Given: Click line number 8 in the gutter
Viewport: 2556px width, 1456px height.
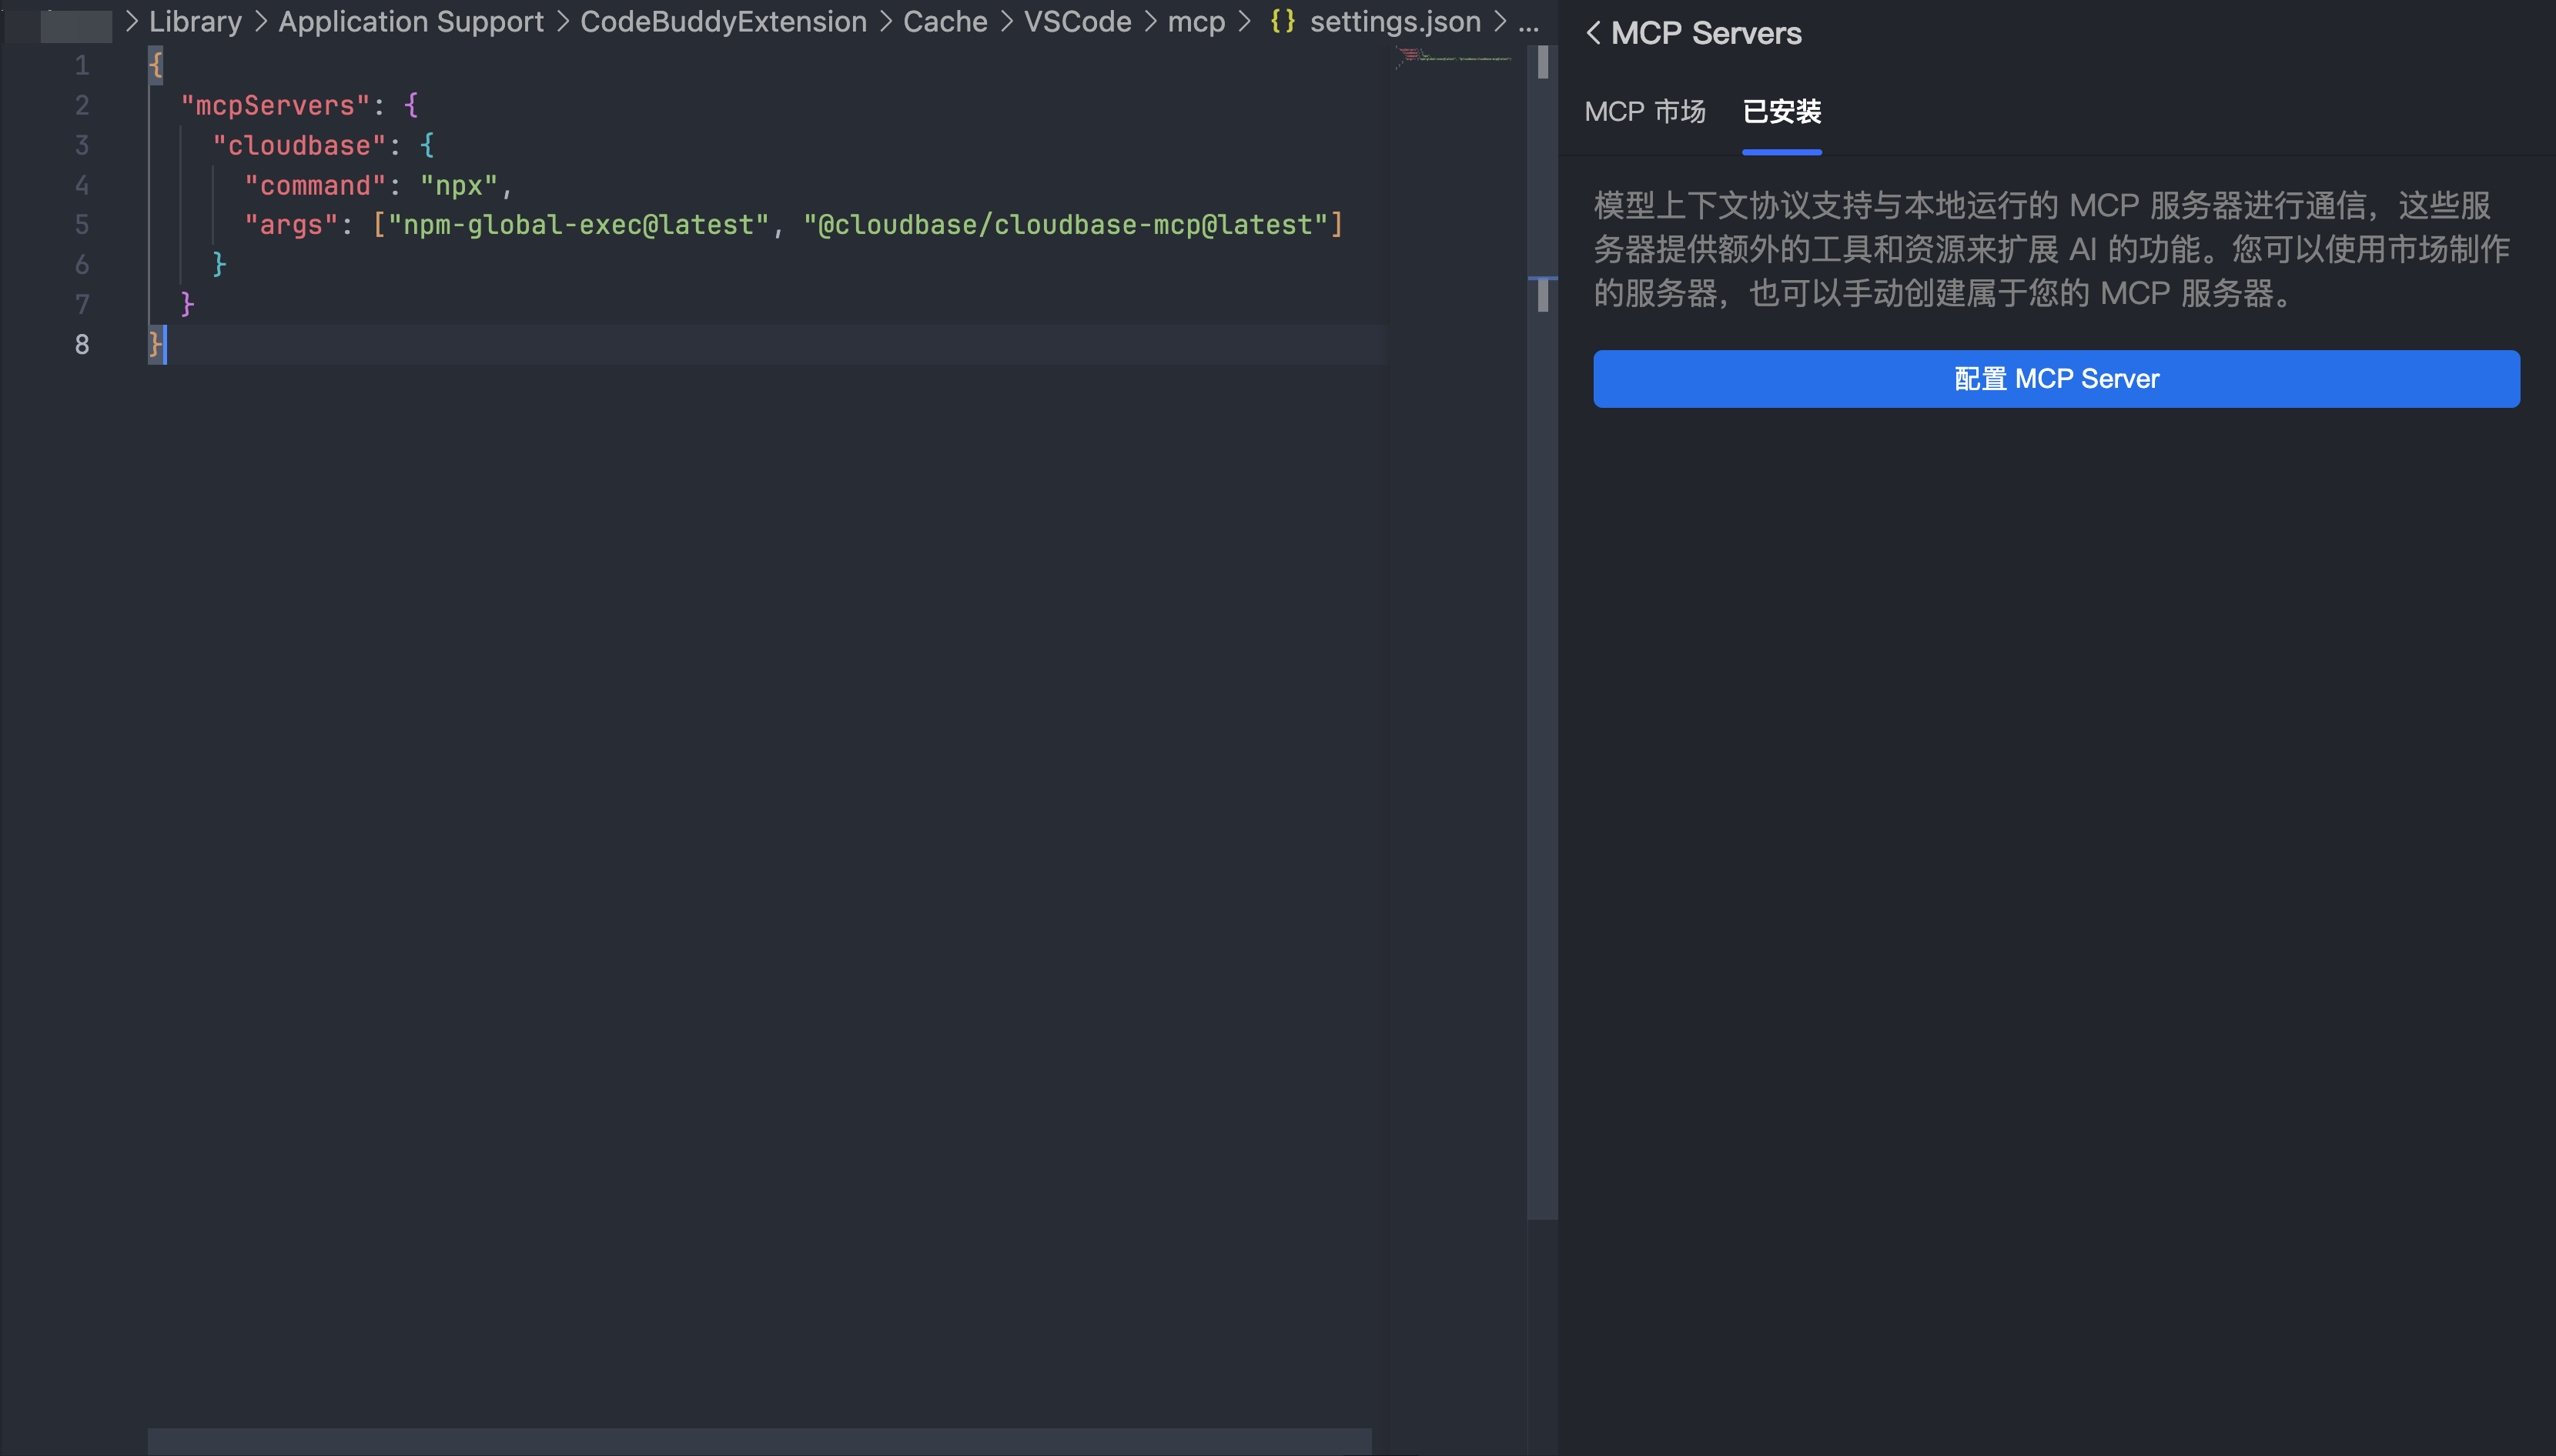Looking at the screenshot, I should tap(82, 344).
